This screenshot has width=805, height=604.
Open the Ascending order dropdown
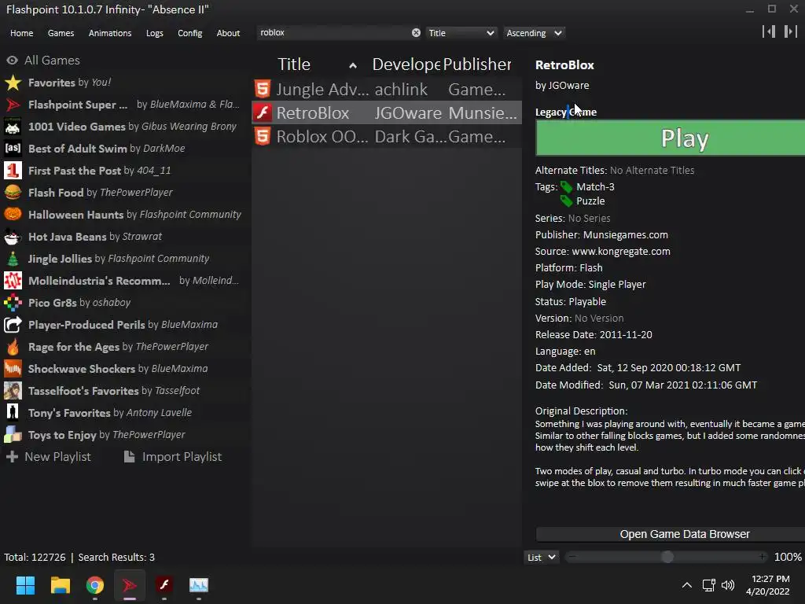coord(534,33)
